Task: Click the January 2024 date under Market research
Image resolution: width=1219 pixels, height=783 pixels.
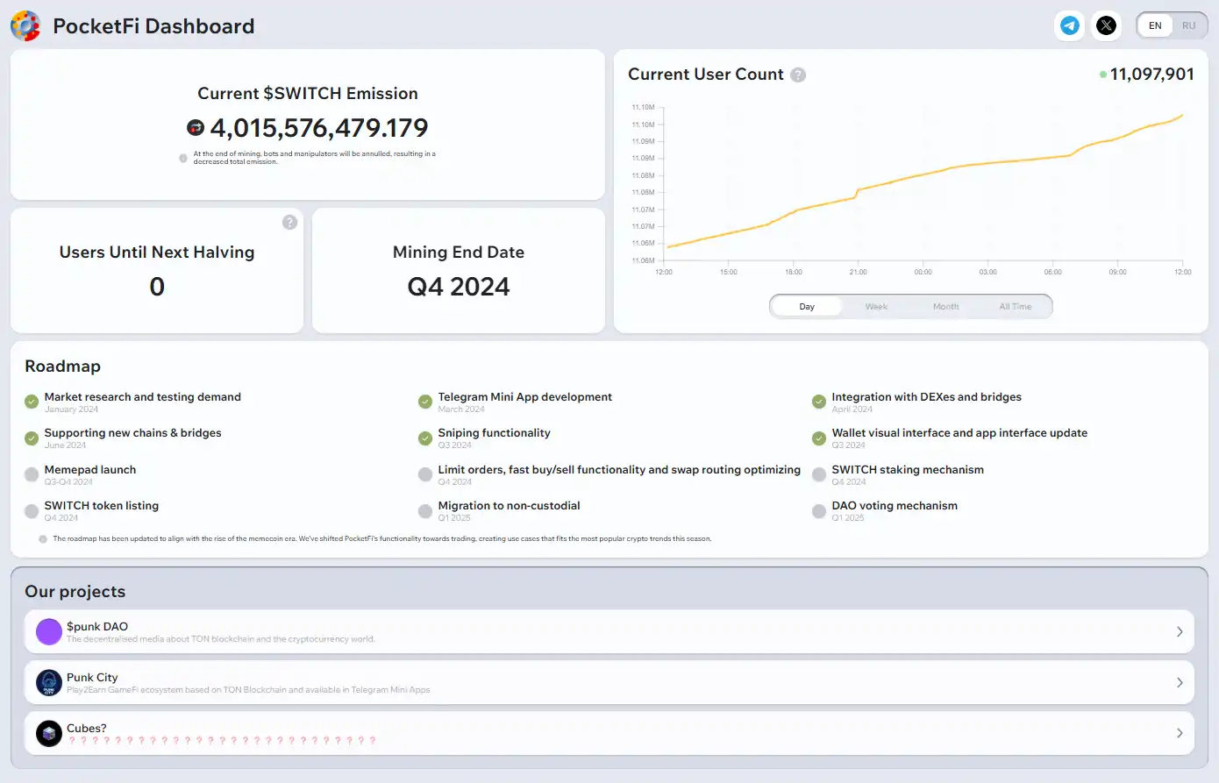Action: (72, 409)
